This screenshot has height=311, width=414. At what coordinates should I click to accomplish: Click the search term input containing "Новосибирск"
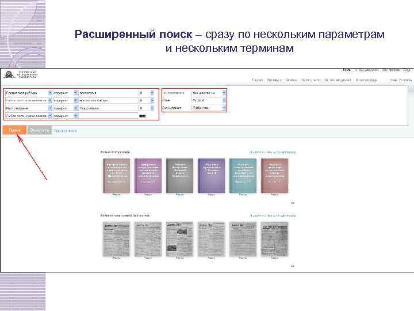point(108,108)
